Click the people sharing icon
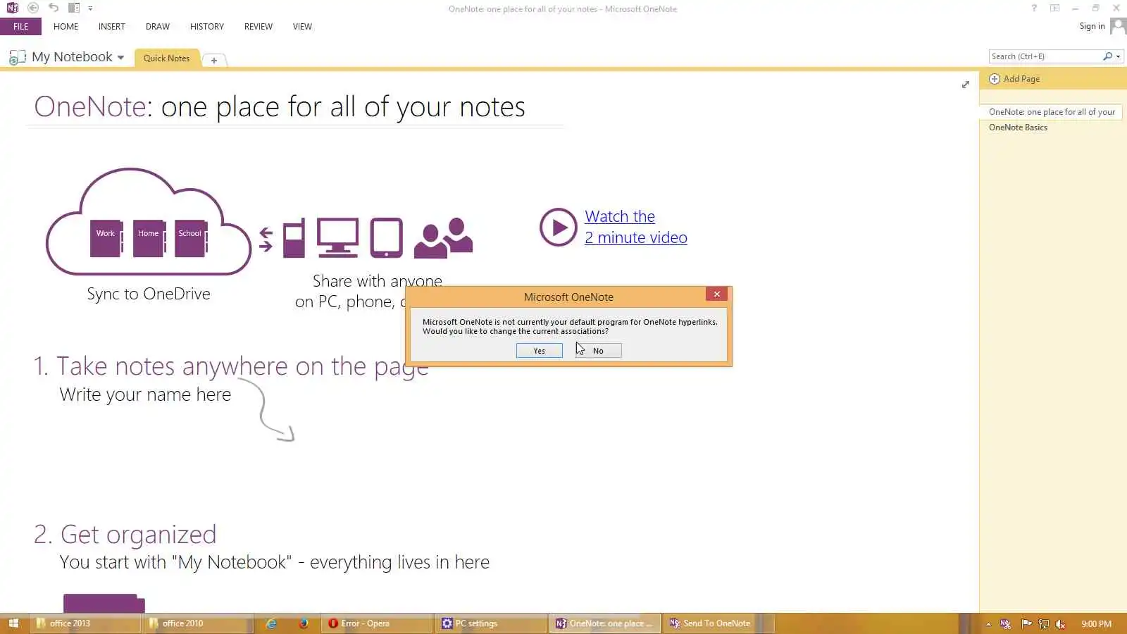Viewport: 1127px width, 634px height. coord(444,238)
